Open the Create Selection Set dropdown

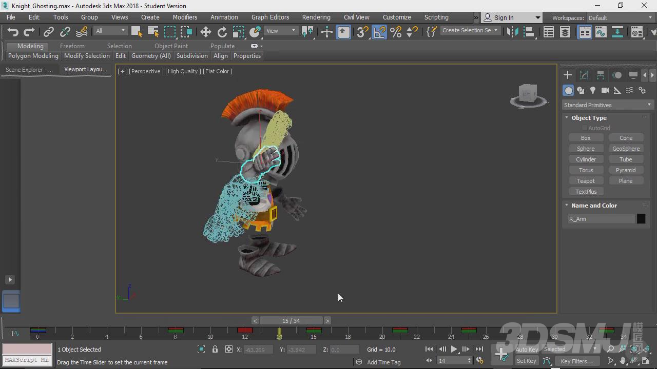(470, 31)
